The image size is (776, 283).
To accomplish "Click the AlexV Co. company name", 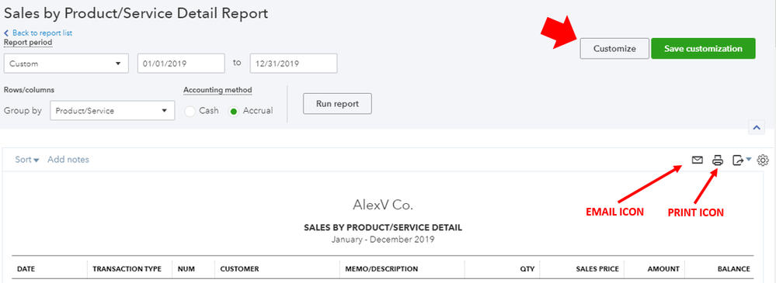I will coord(382,205).
